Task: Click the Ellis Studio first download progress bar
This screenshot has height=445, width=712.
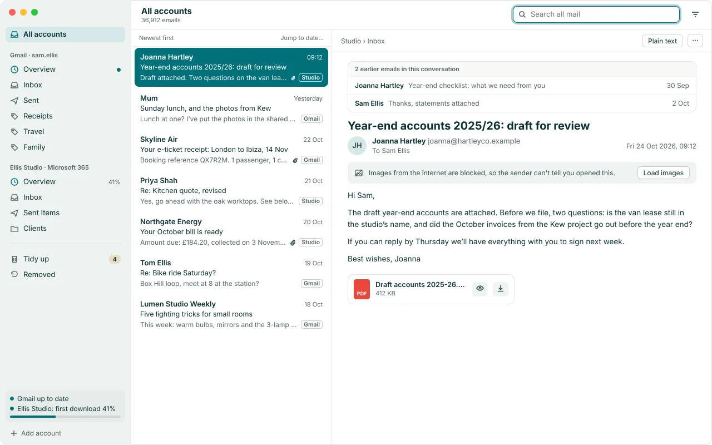Action: tap(65, 417)
